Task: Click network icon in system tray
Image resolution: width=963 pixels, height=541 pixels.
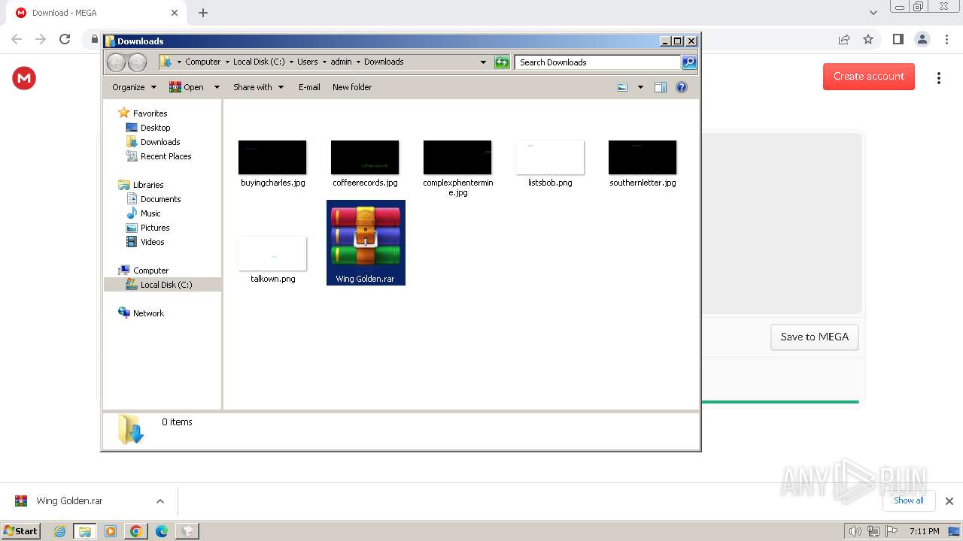Action: click(x=873, y=531)
